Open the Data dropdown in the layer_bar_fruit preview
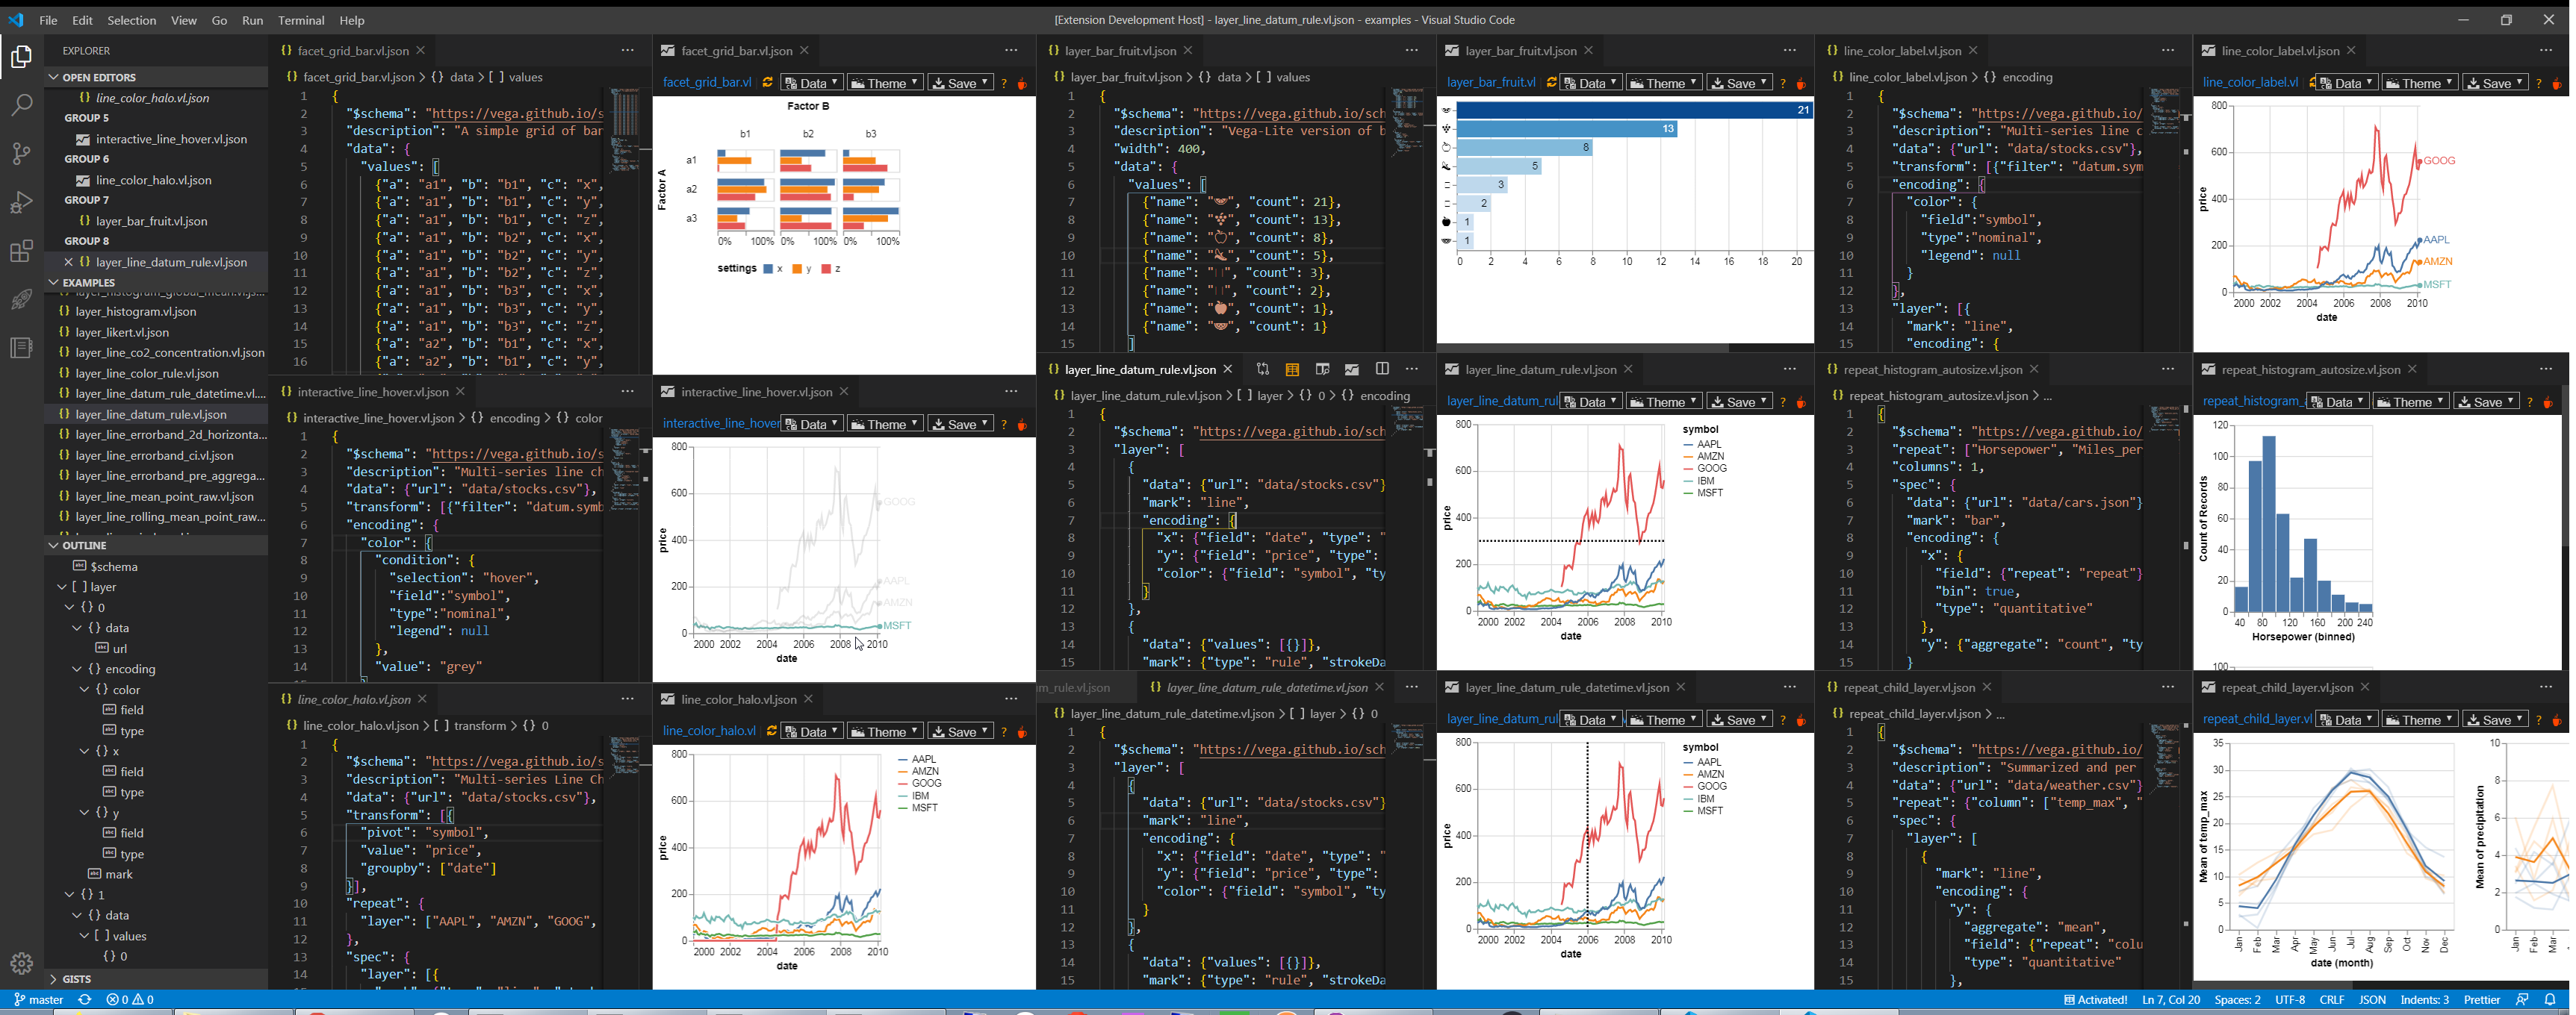 pos(1591,82)
